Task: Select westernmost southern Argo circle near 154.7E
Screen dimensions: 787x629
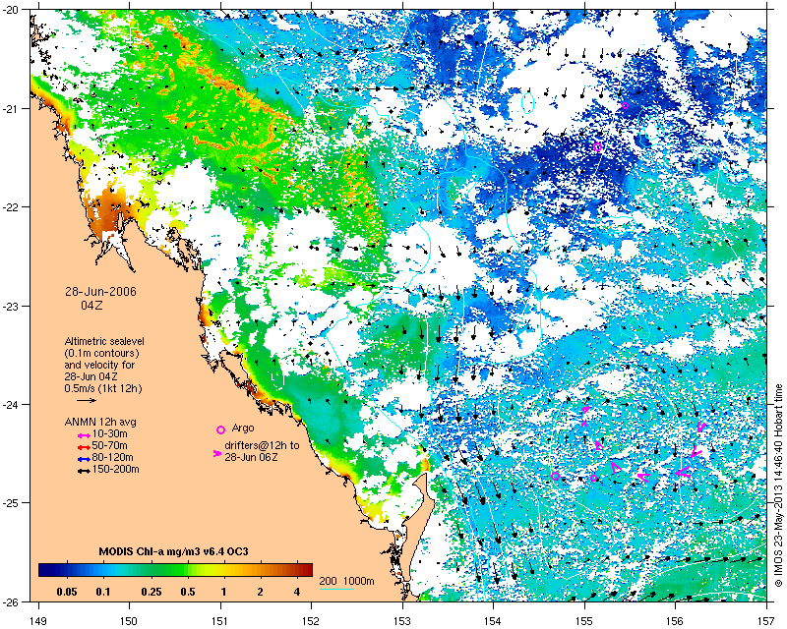Action: [x=555, y=476]
